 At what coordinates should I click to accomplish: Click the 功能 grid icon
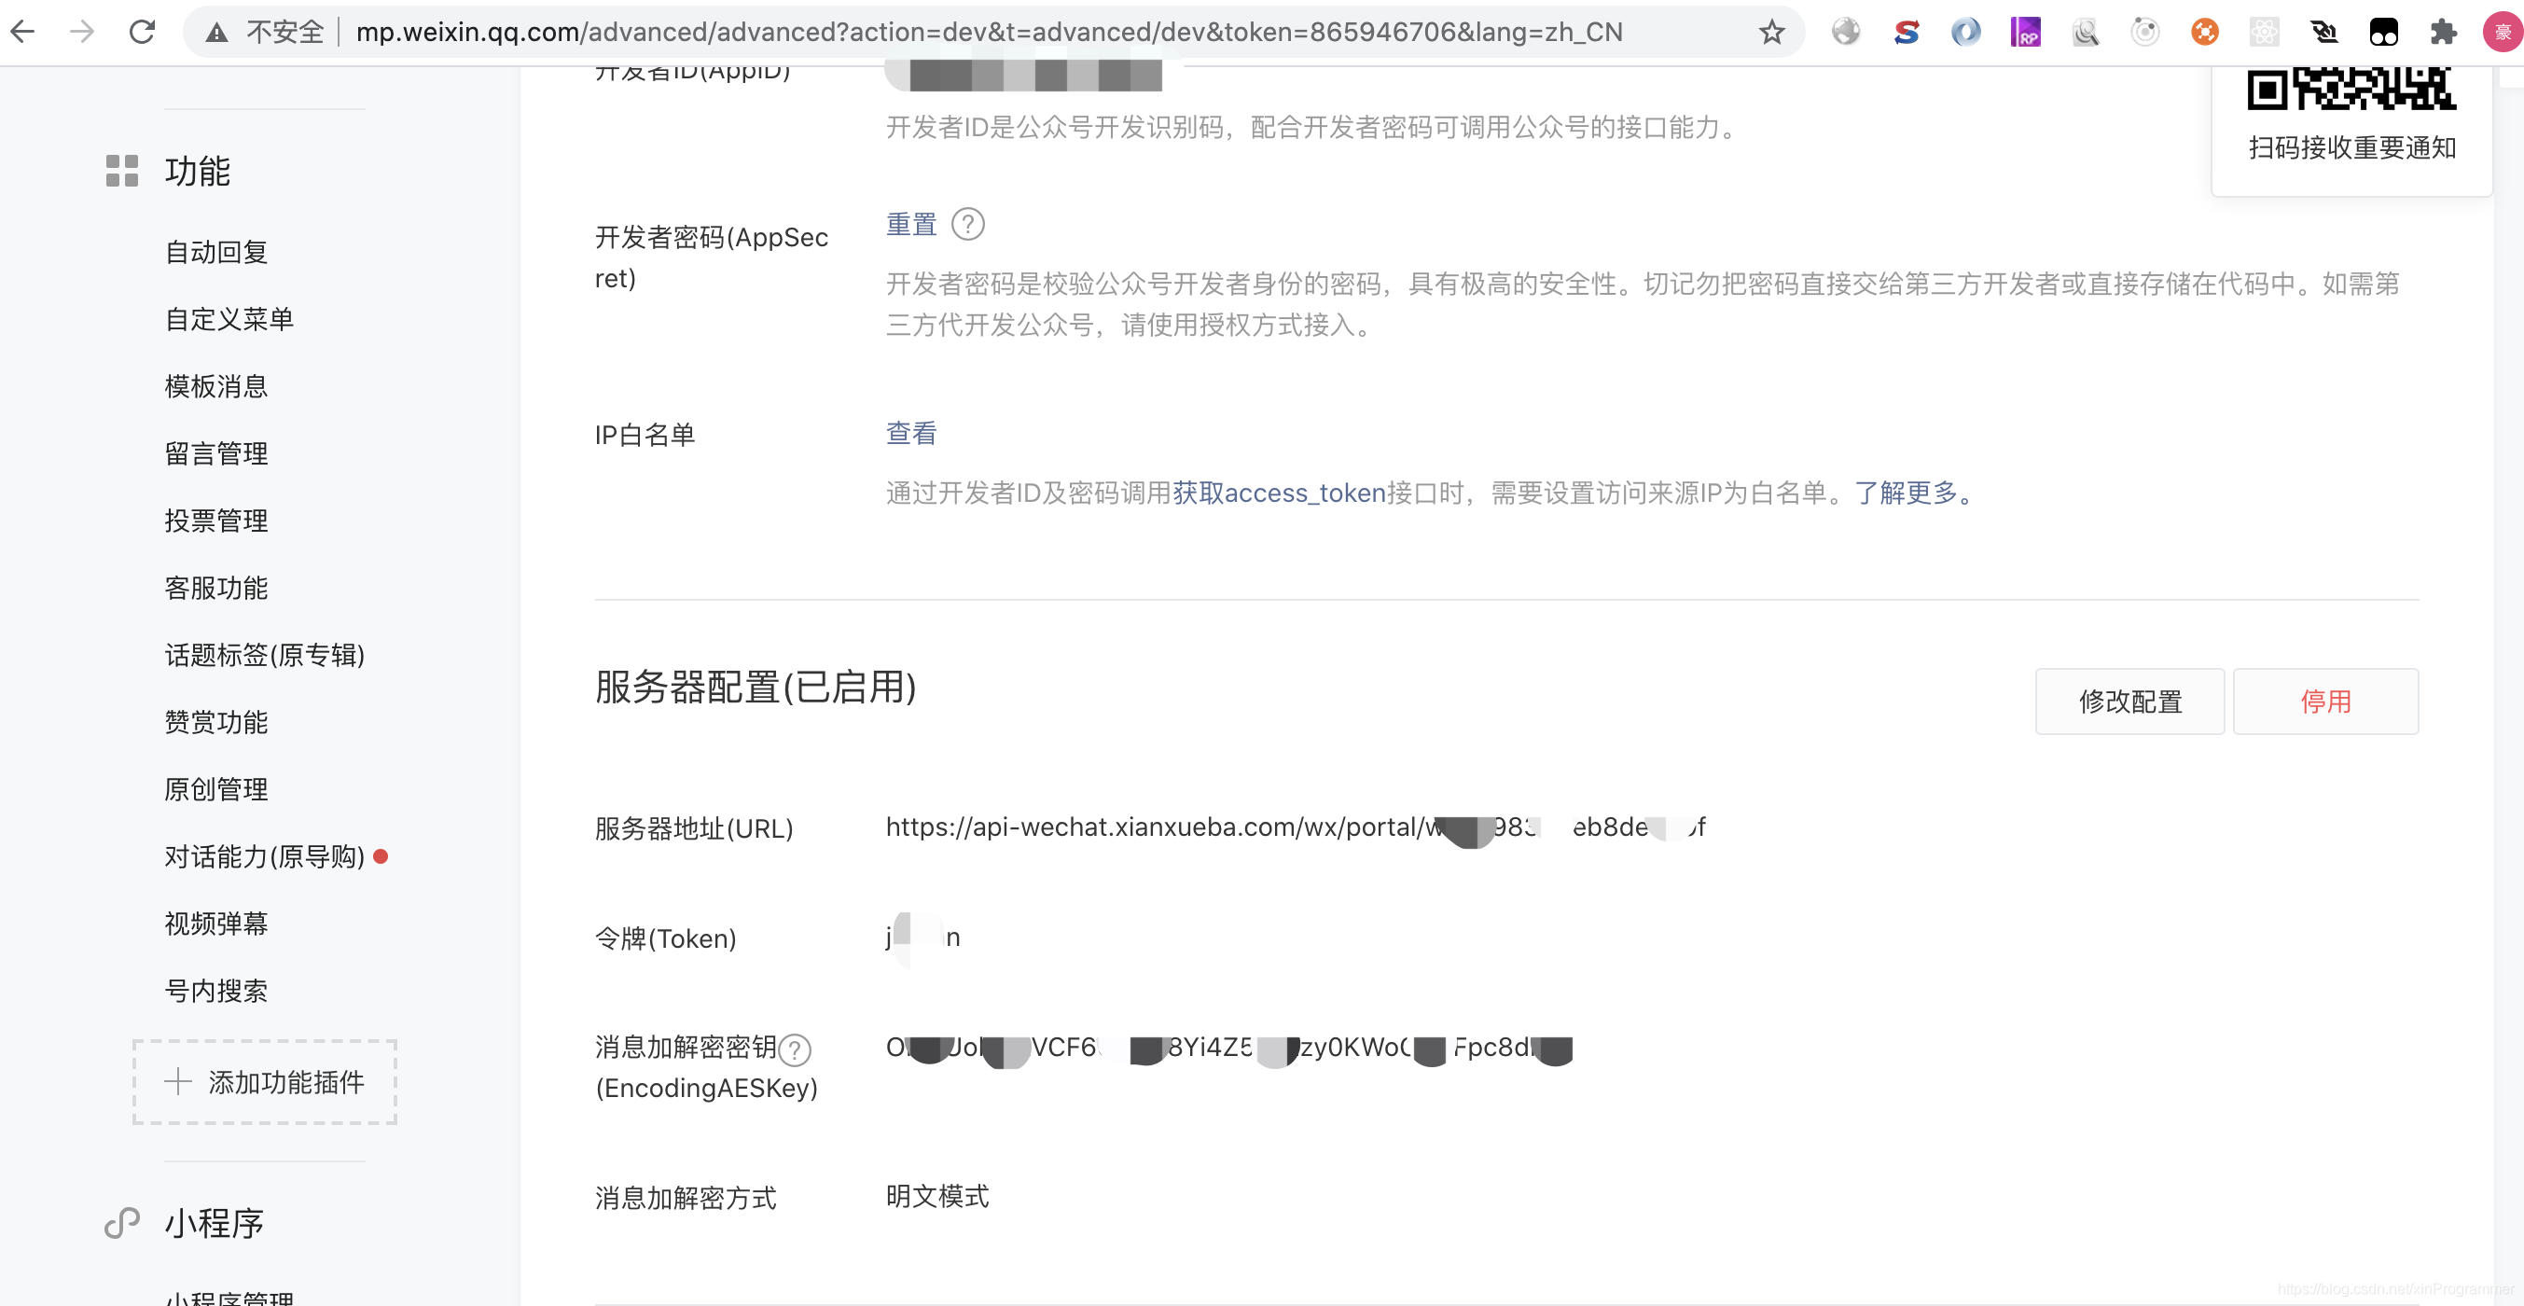tap(122, 171)
